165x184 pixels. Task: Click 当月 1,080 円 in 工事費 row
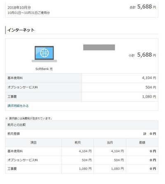tap(118, 169)
